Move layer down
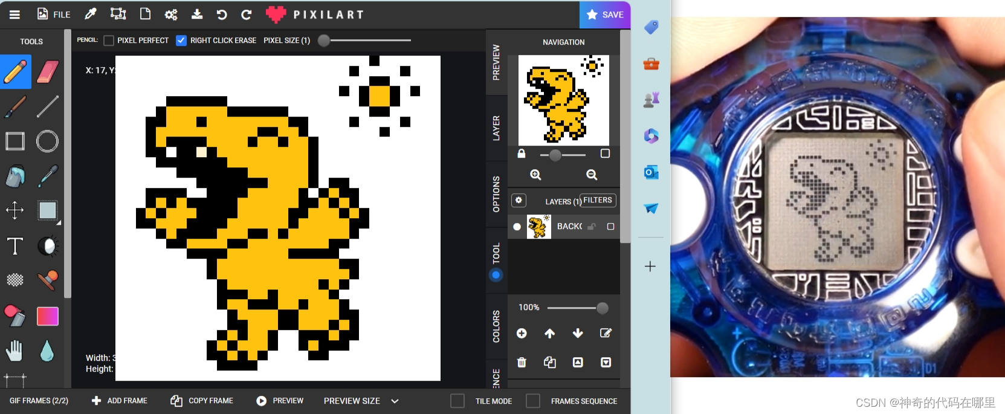This screenshot has width=1005, height=414. point(578,334)
